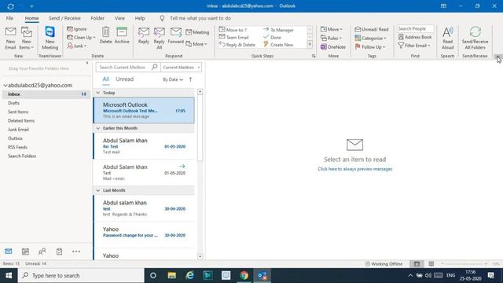Click Create New quick step

point(278,45)
